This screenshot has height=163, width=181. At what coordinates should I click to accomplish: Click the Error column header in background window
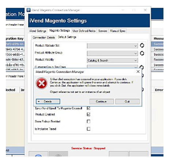coord(159,90)
